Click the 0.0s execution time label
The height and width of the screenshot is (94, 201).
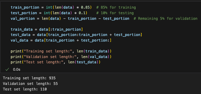(16, 69)
